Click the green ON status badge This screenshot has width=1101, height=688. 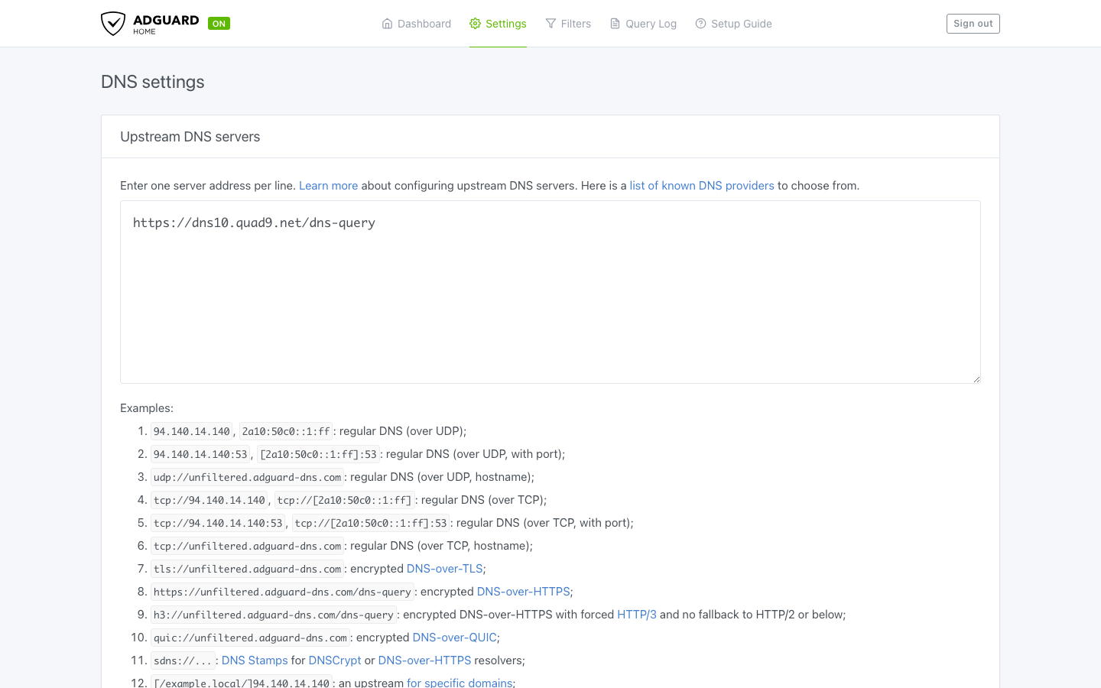[219, 24]
